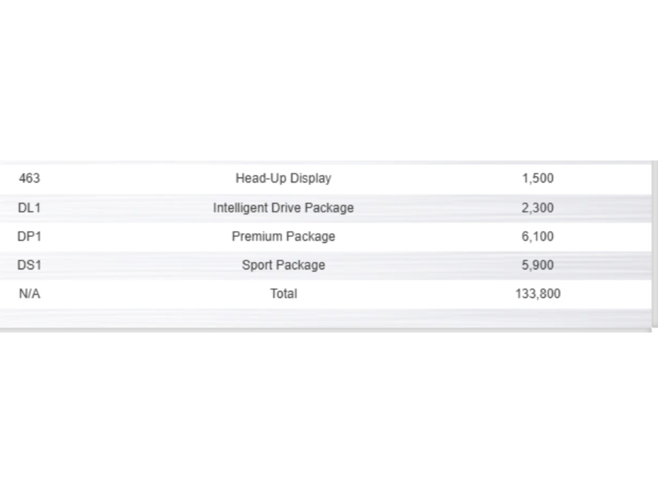Select the DS1 code cell
The image size is (658, 493).
[x=30, y=265]
